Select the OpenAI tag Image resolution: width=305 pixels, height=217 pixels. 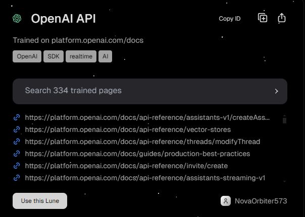[x=27, y=56]
